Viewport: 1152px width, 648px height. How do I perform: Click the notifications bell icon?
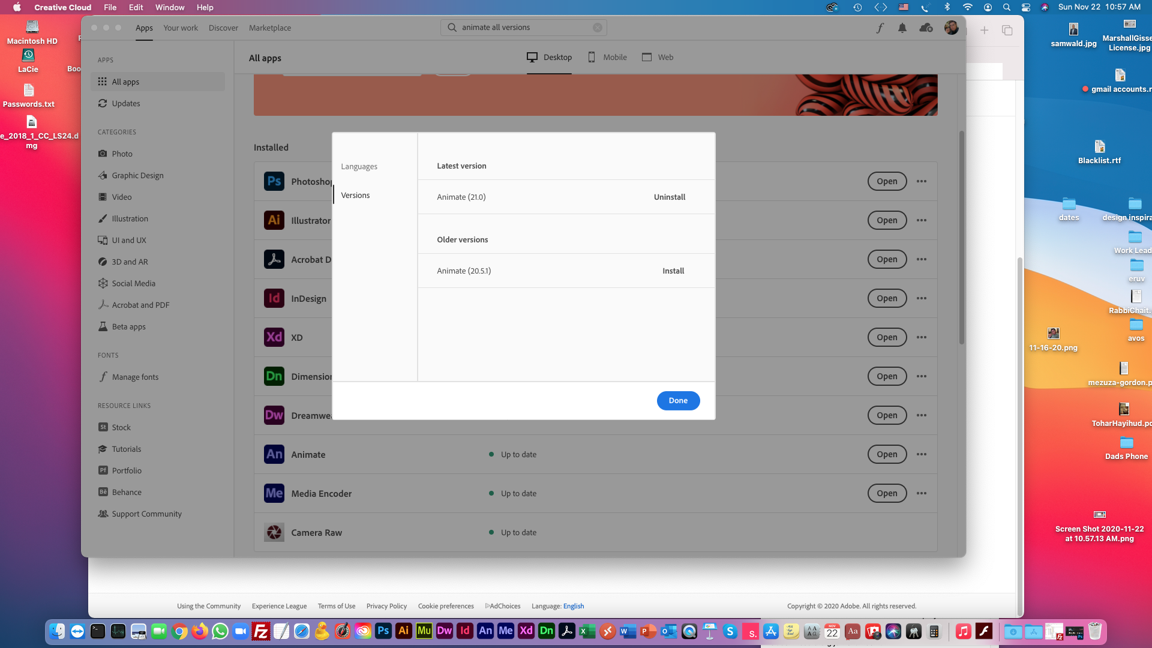[x=902, y=28]
